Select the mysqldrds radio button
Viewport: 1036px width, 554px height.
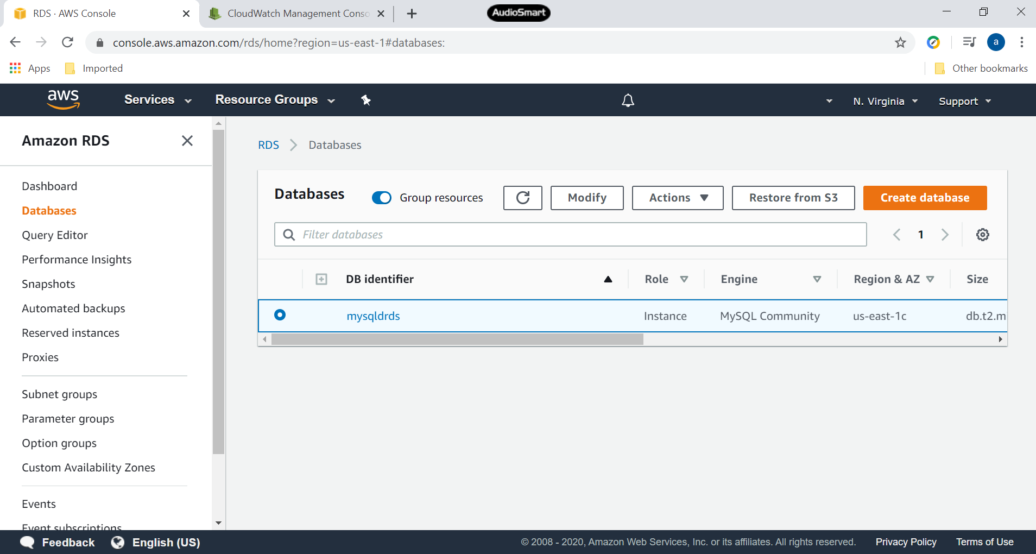(280, 315)
